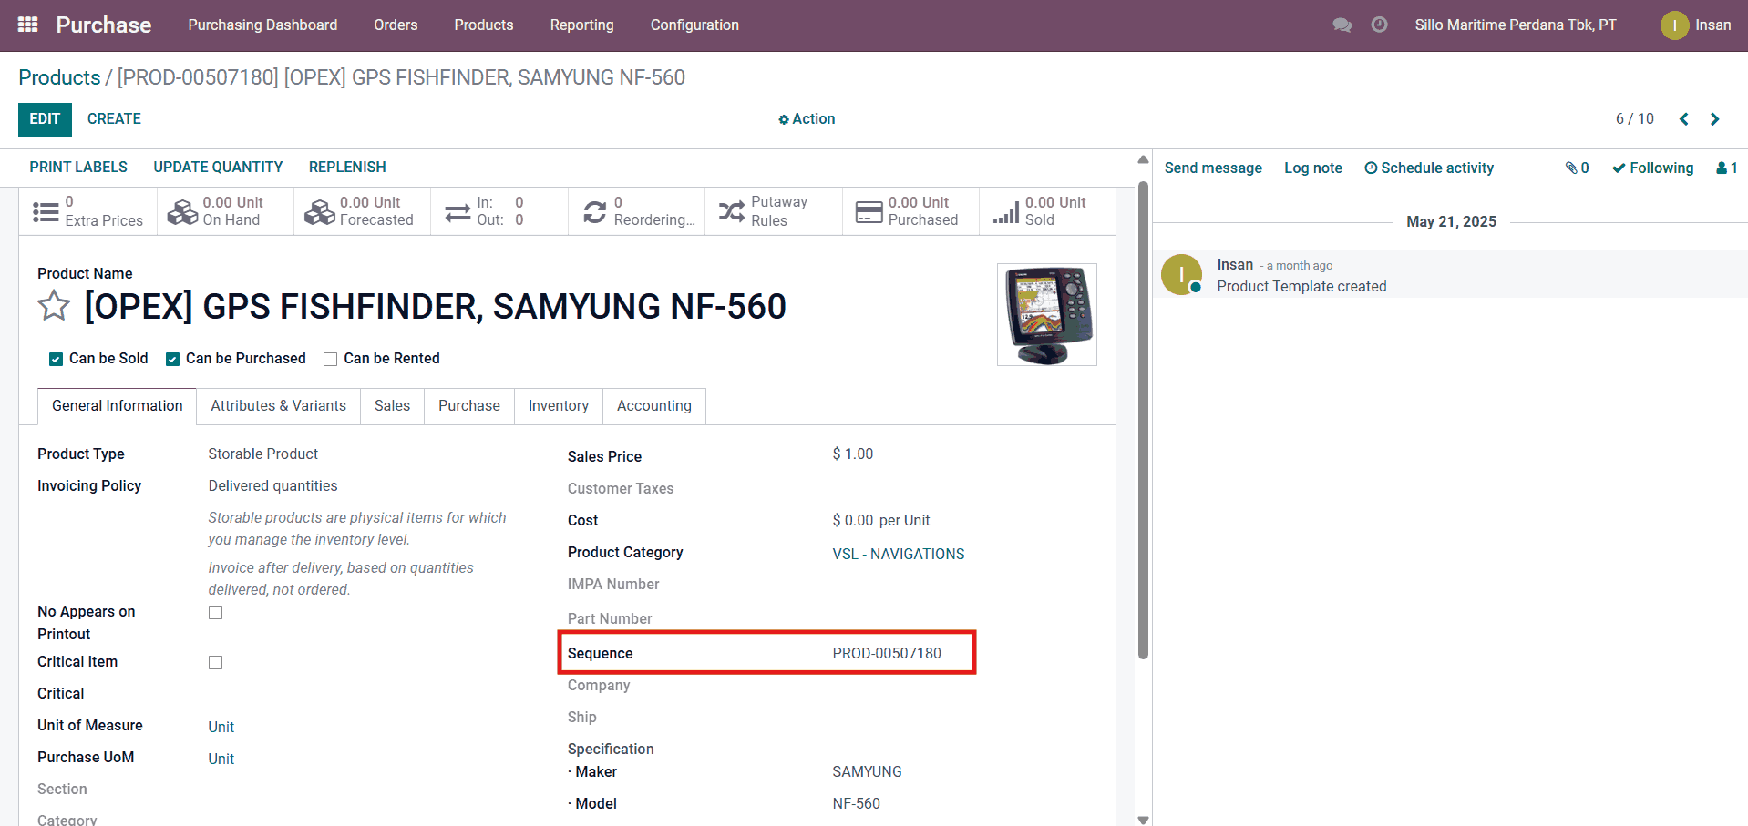Viewport: 1748px width, 826px height.
Task: Expand the Action dropdown menu
Action: [807, 119]
